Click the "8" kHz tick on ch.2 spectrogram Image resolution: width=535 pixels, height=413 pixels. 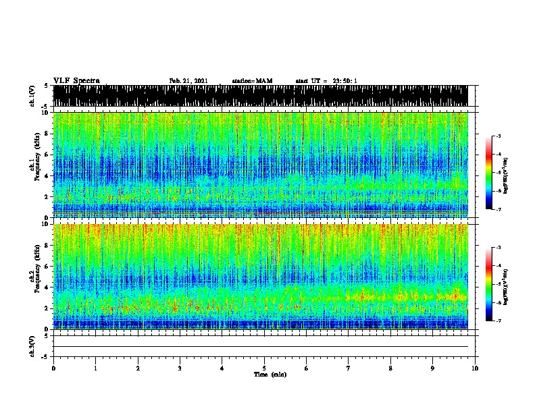[47, 246]
